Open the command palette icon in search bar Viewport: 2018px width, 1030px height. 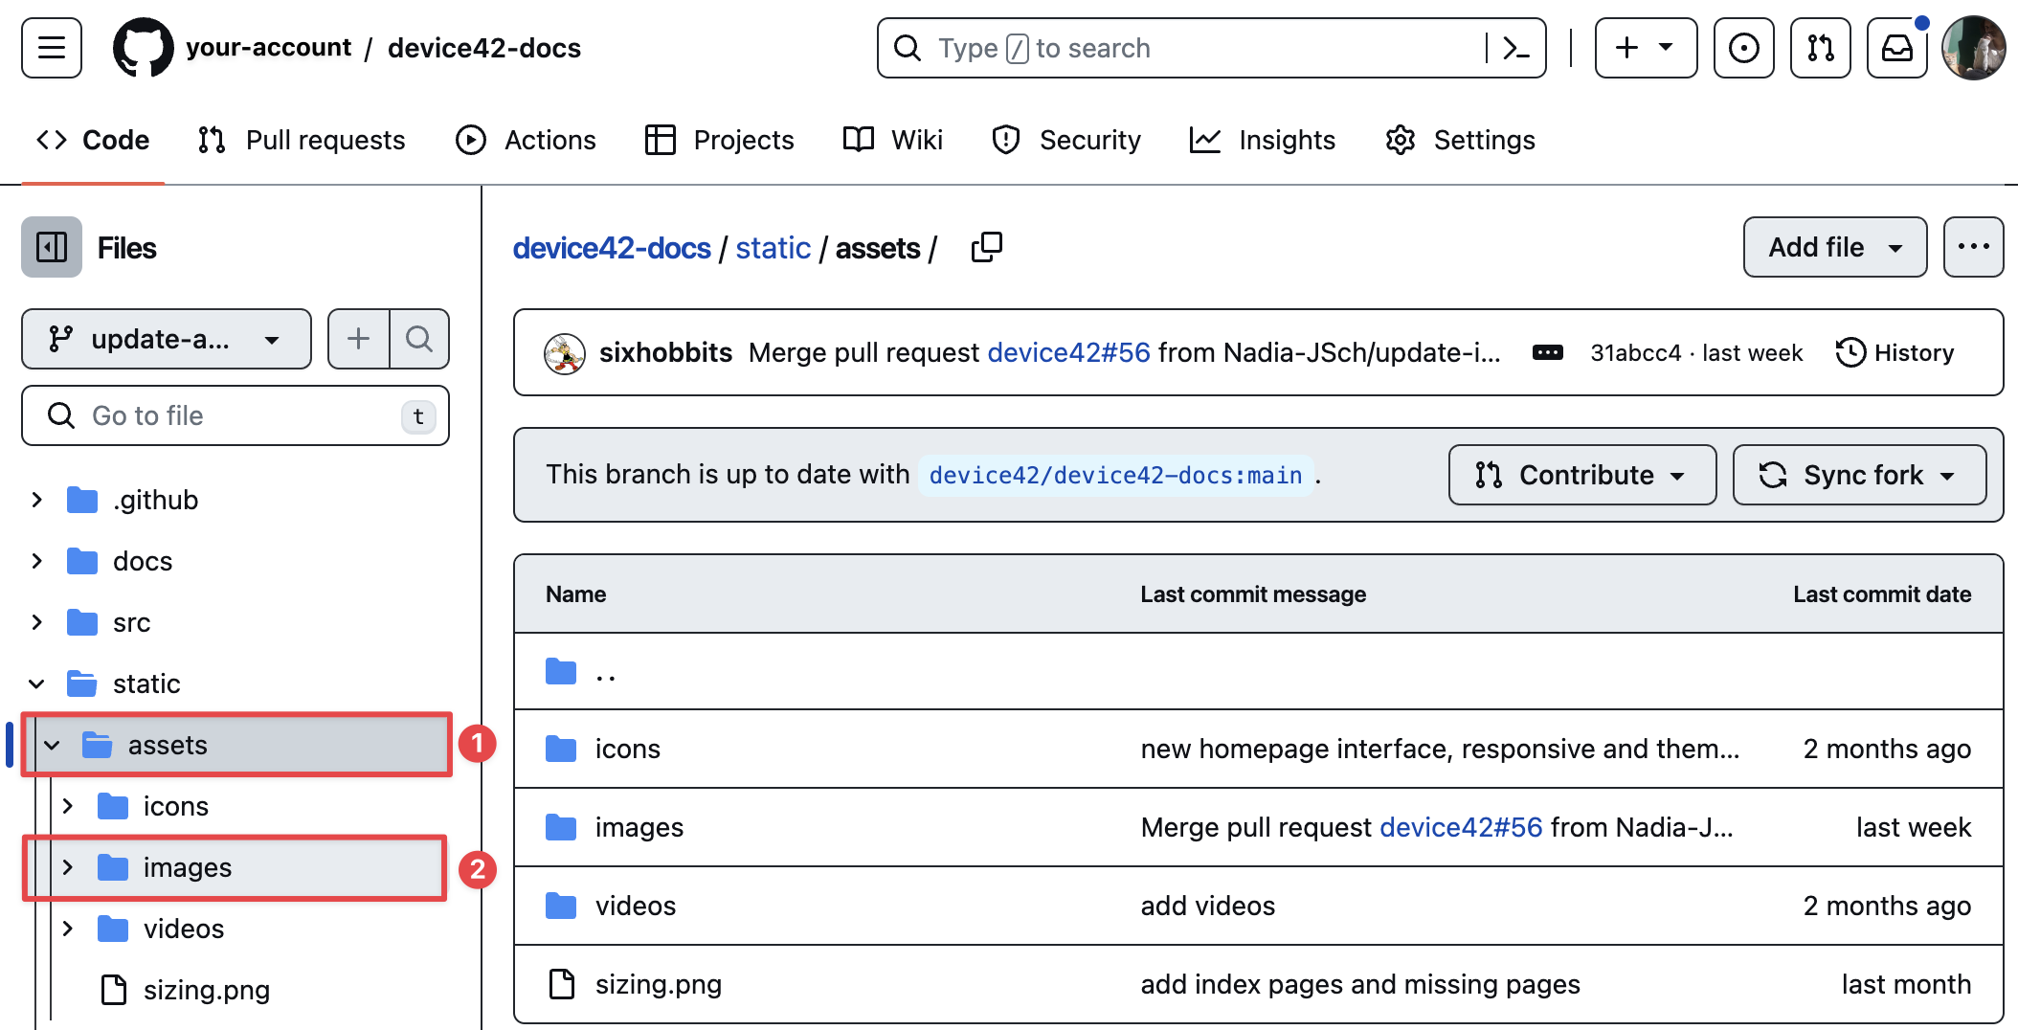(x=1515, y=48)
